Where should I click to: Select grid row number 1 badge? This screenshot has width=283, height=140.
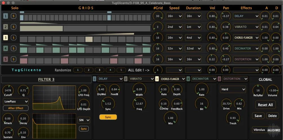coord(6,16)
